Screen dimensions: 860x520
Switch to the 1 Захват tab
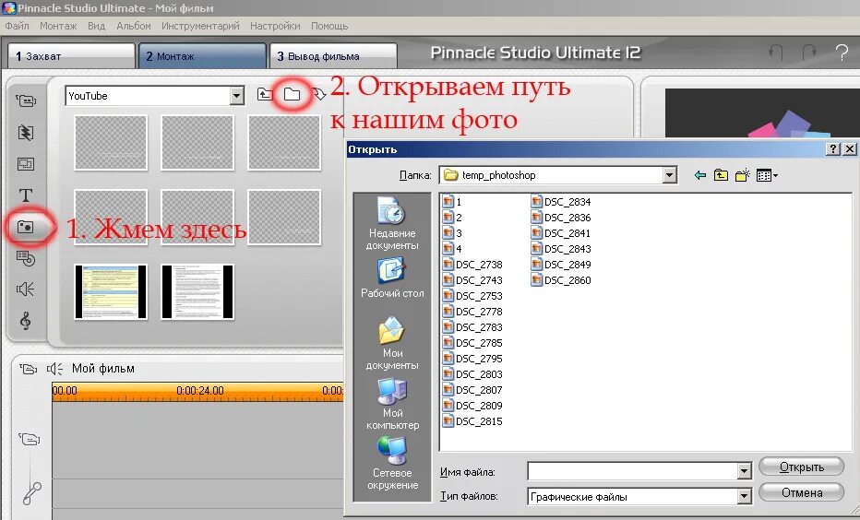pyautogui.click(x=71, y=56)
